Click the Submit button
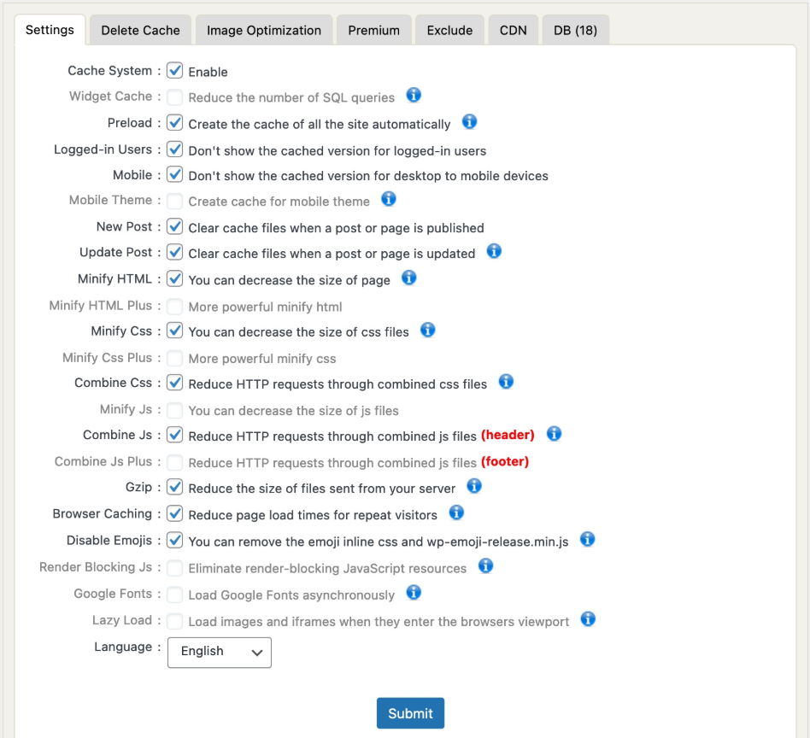 coord(410,712)
